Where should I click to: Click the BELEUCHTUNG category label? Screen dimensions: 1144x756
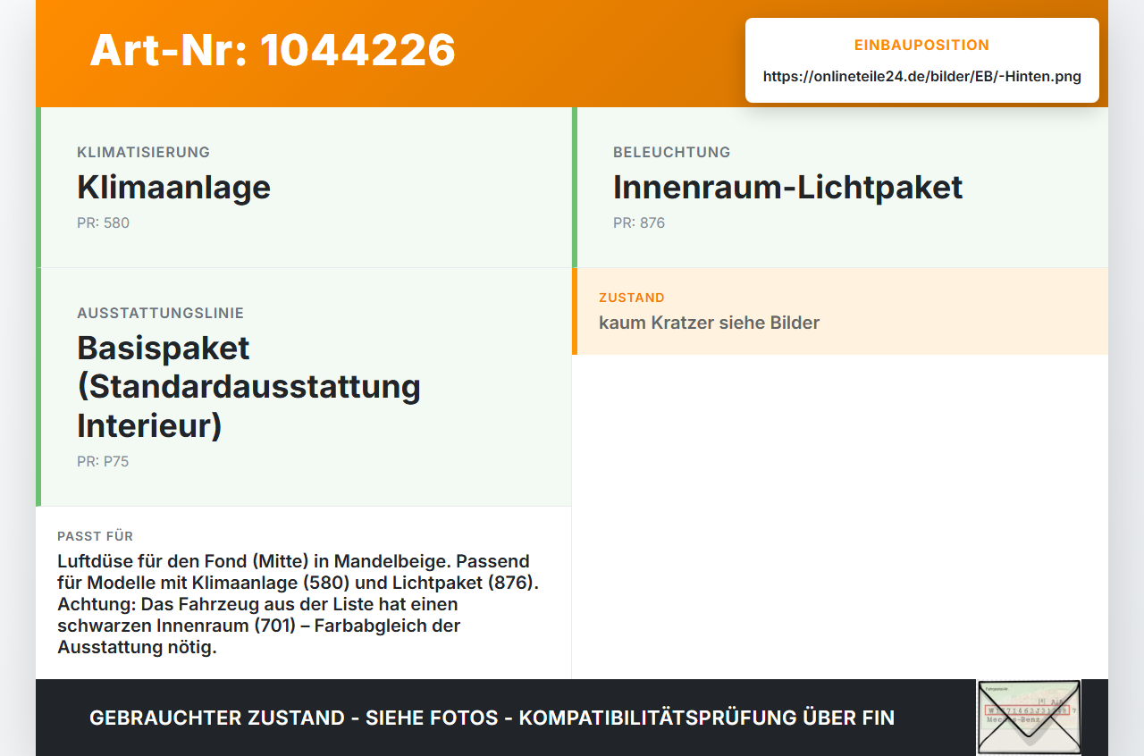tap(671, 153)
